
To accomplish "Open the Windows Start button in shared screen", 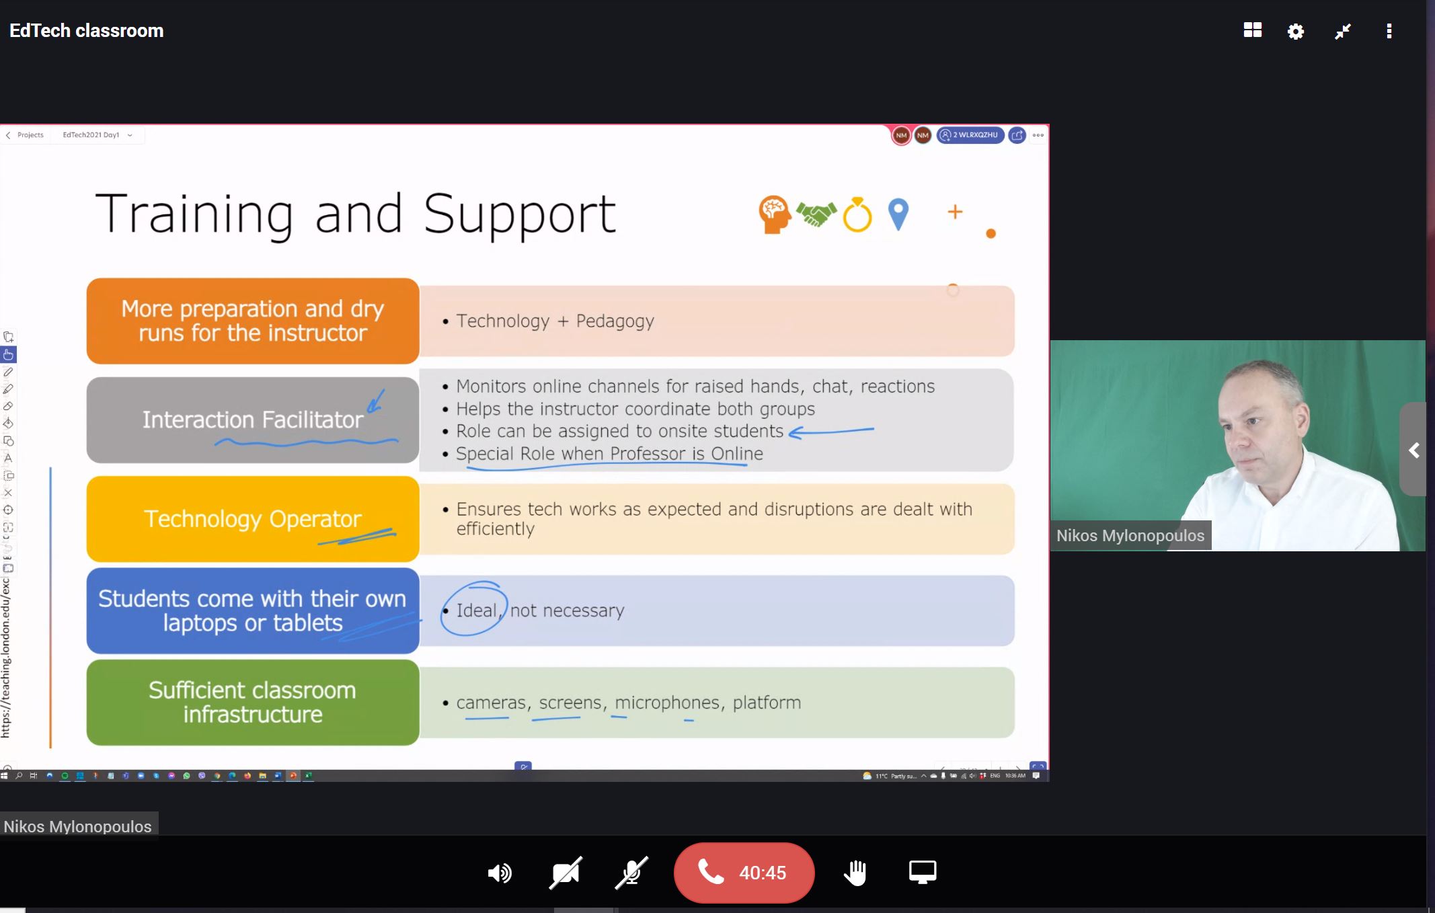I will click(x=5, y=776).
